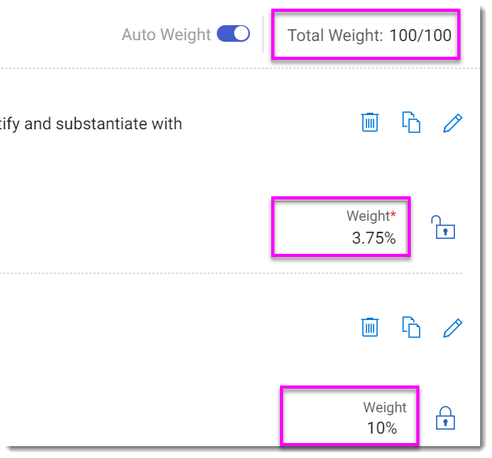Screen dimensions: 492x458
Task: Lock the 3.75% weight using the open padlock
Action: 444,227
